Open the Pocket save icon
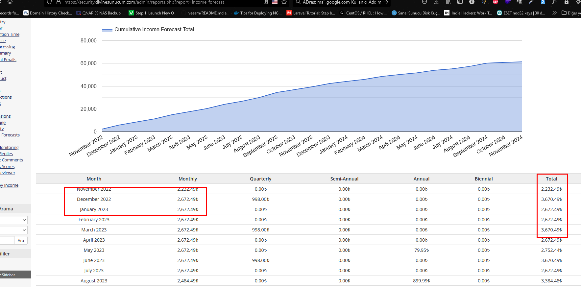 click(424, 2)
